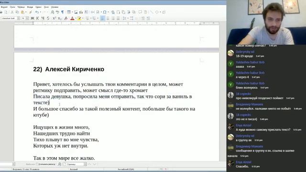Open the Paste options dropdown arrow

[26, 12]
